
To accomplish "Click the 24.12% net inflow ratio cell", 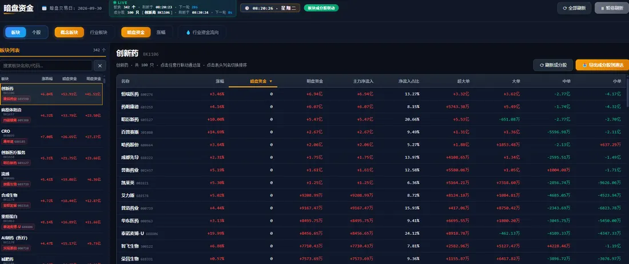I will 411,234.
